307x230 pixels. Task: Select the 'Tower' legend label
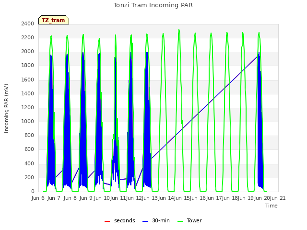[194, 220]
